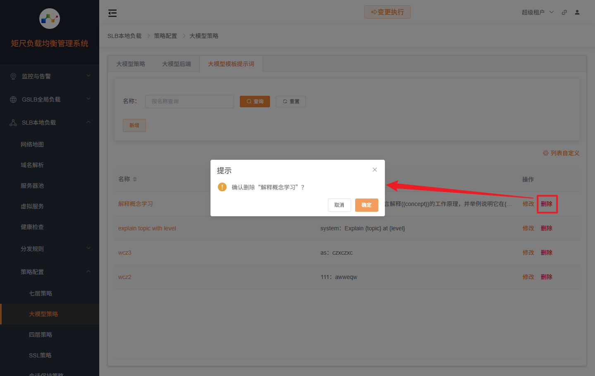The width and height of the screenshot is (595, 376).
Task: Click the 矩尺负载均衡 system logo icon
Action: [x=49, y=19]
